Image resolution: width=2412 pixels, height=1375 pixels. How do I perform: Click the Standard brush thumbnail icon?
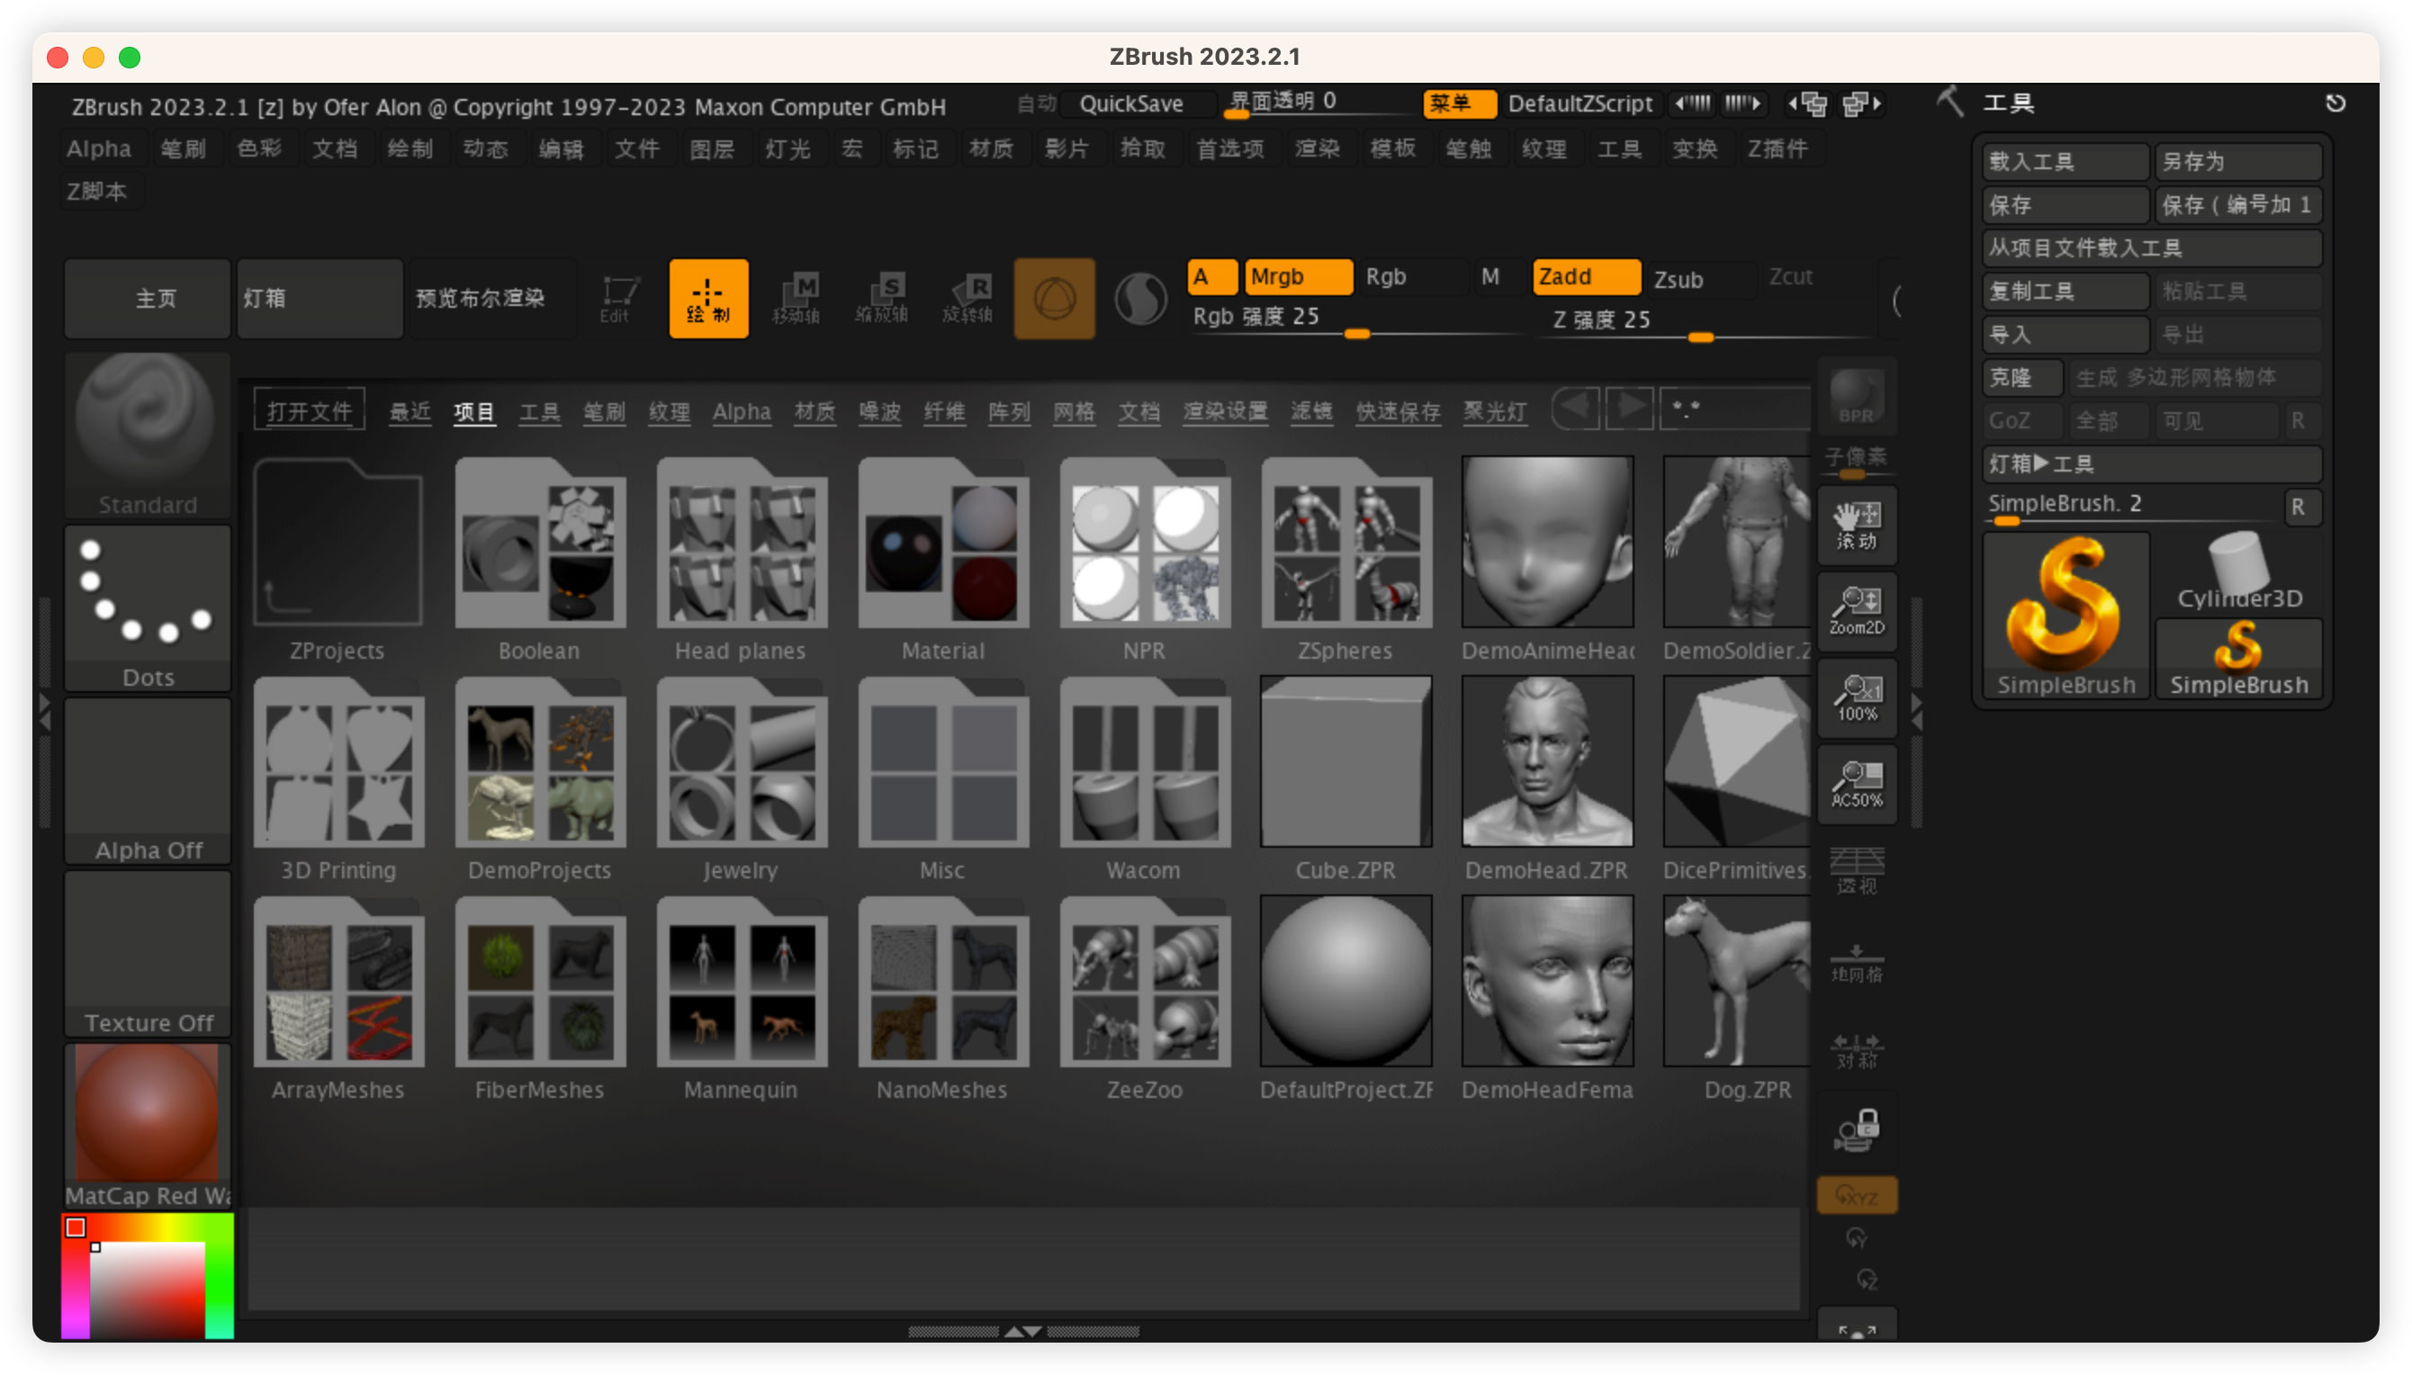tap(148, 435)
